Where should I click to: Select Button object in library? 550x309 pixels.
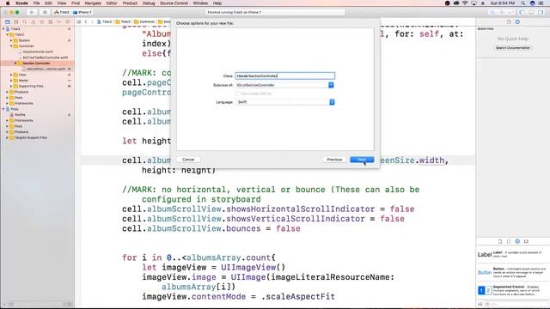click(513, 272)
